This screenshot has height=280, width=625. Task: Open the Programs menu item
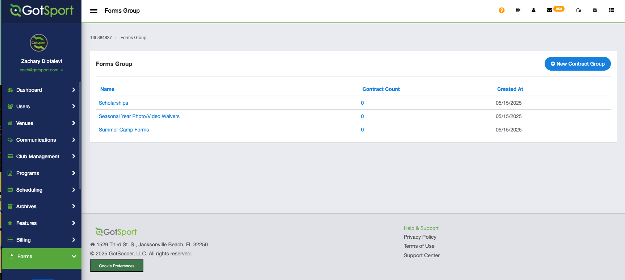pos(41,173)
